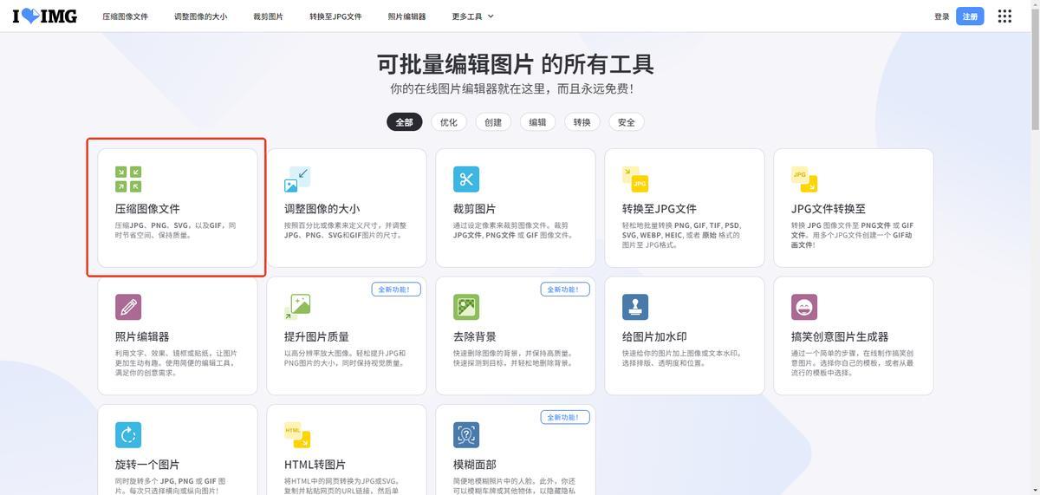Screen dimensions: 1040x495
Task: Click the 登录 link
Action: click(x=941, y=16)
